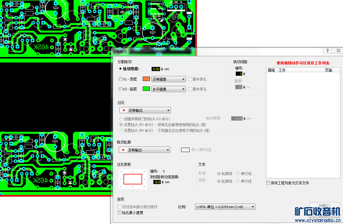Open the 铣切轮廓 没有输出 dropdown

[145, 150]
